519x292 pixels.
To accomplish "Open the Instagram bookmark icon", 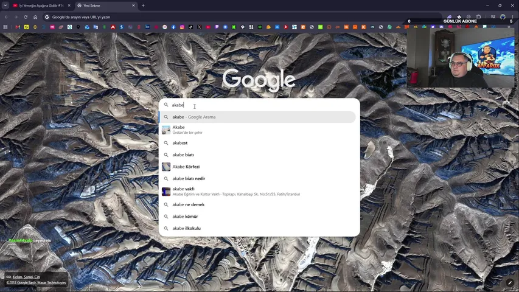I will 182,27.
